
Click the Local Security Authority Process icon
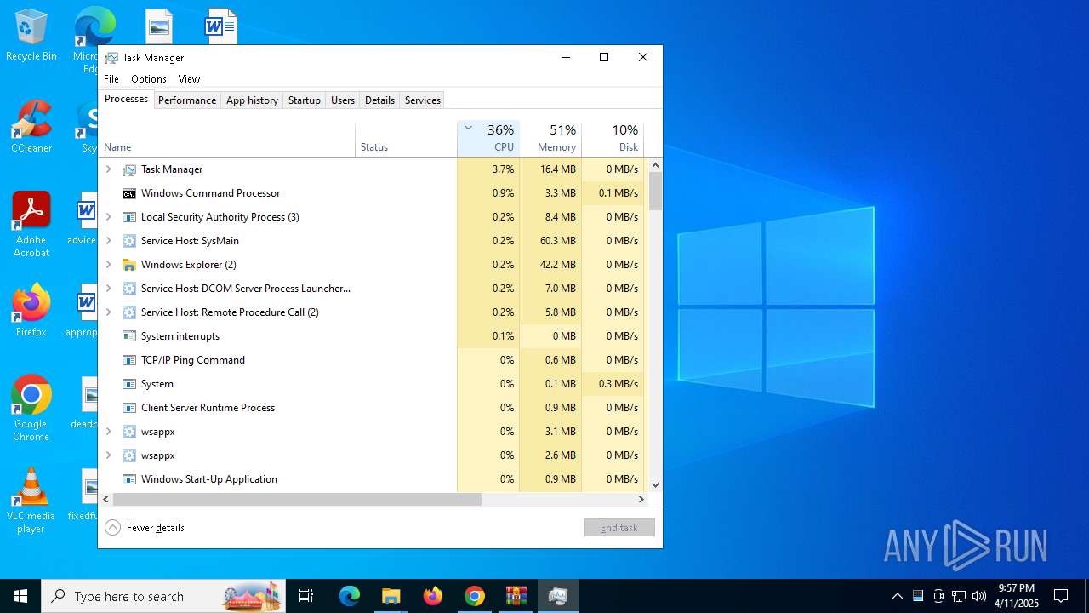click(x=129, y=217)
